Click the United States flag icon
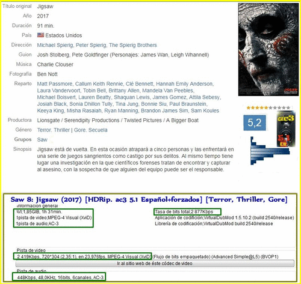301x284 pixels. pyautogui.click(x=40, y=35)
